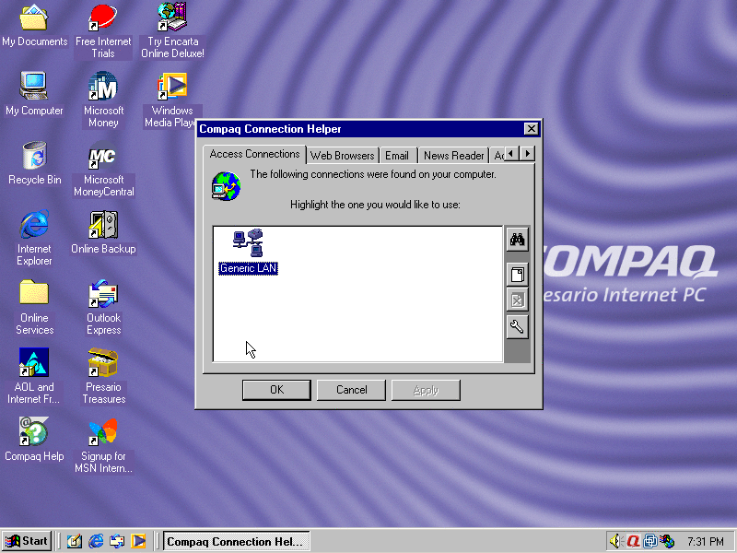Select the Microsoft Money desktop icon
The height and width of the screenshot is (553, 737).
(x=103, y=100)
